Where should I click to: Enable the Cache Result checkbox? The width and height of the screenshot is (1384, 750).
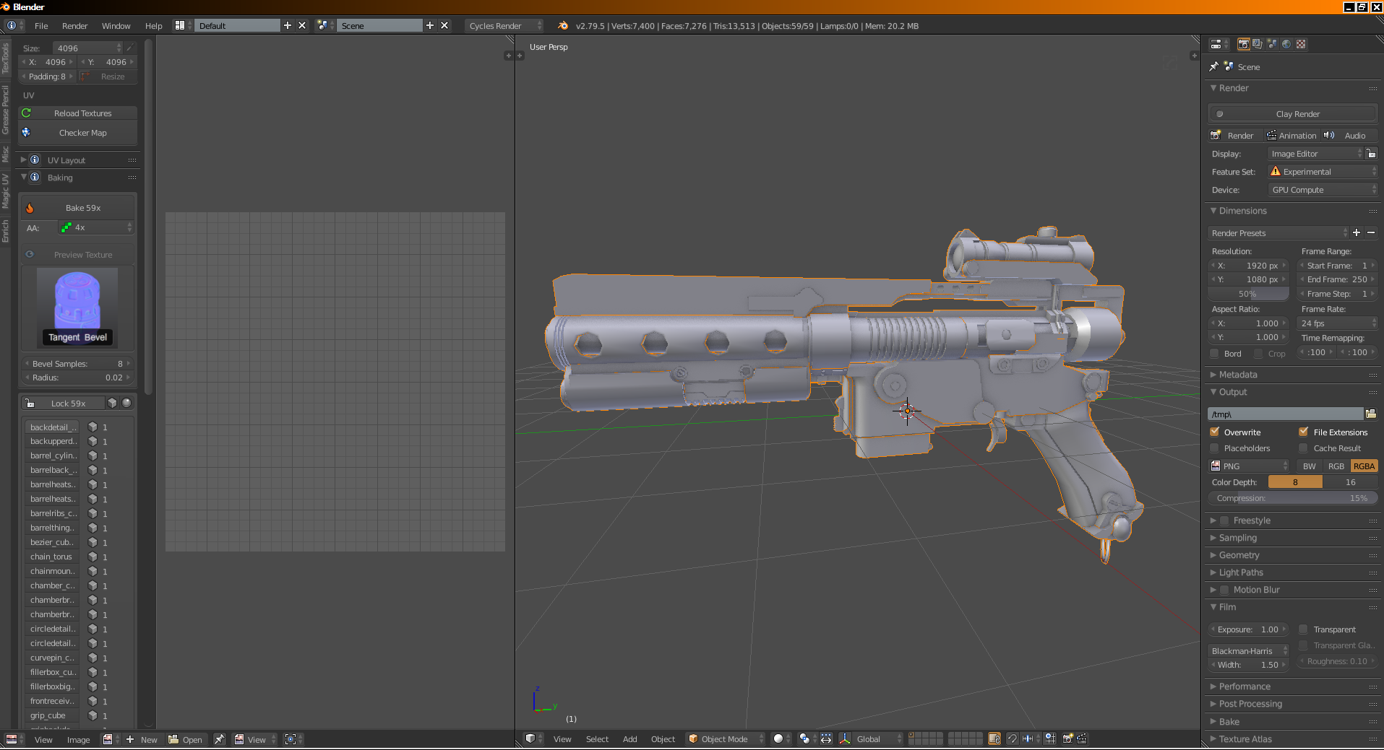(x=1304, y=448)
